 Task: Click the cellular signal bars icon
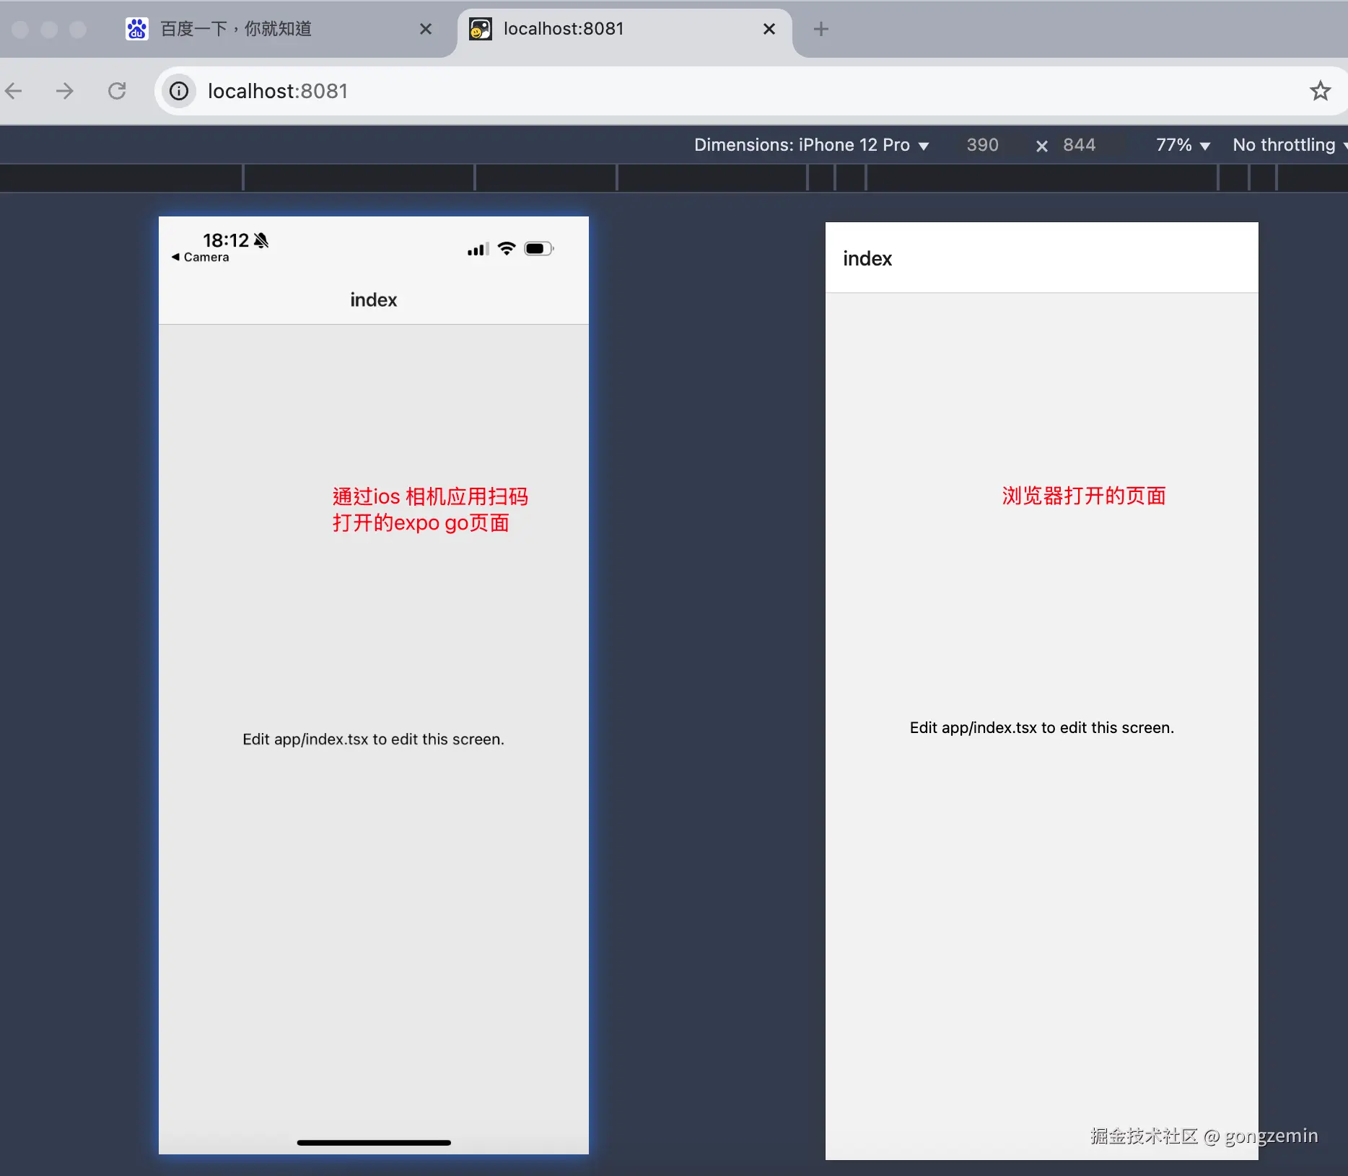tap(478, 250)
